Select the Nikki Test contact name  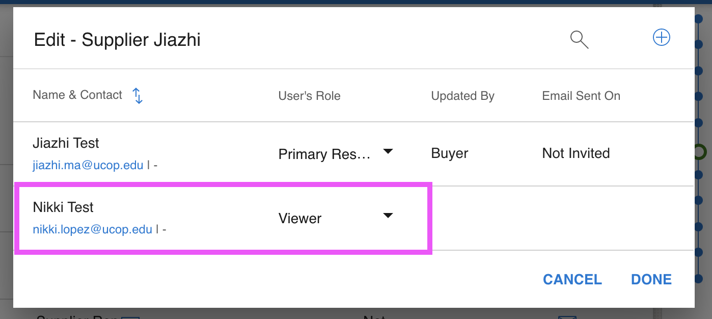click(63, 207)
